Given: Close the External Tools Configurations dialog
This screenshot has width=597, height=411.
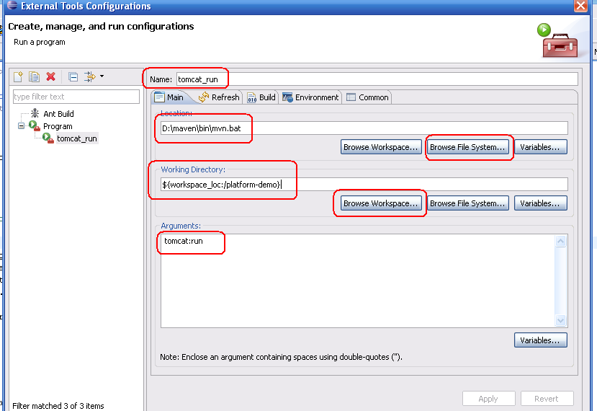Looking at the screenshot, I should (x=580, y=6).
